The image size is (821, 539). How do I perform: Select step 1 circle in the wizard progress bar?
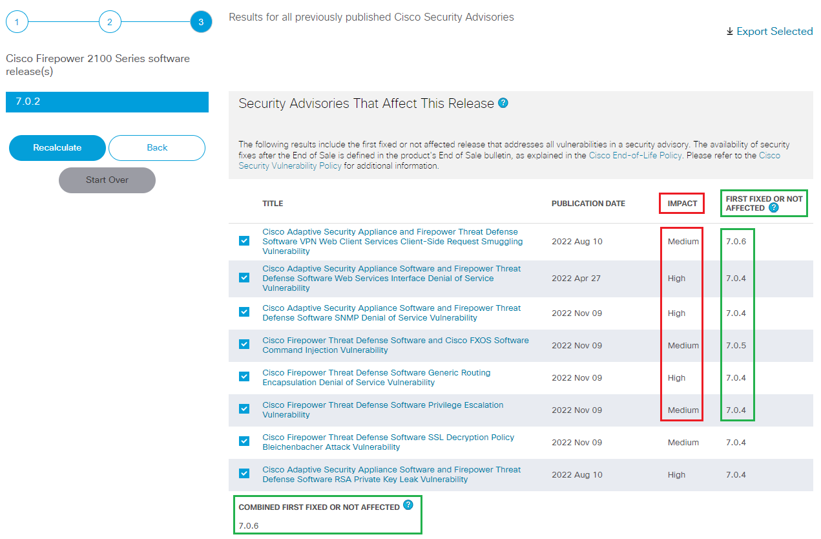17,21
